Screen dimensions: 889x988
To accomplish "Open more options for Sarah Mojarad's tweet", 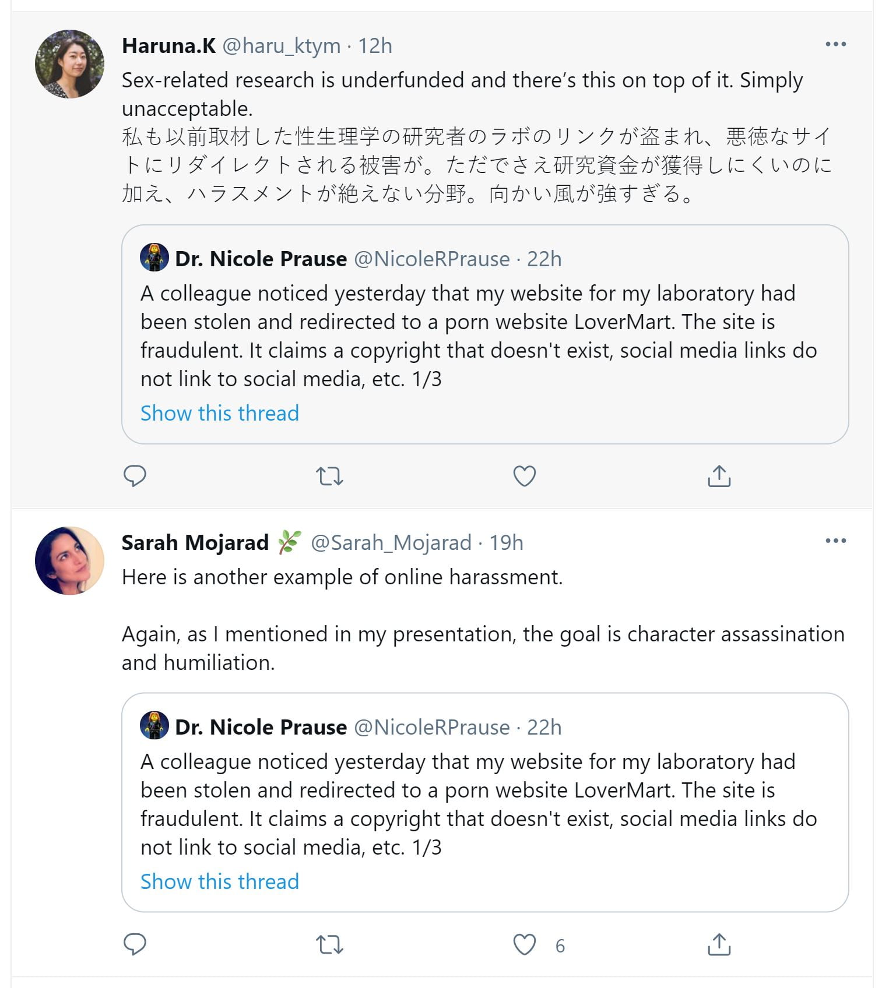I will [x=835, y=541].
